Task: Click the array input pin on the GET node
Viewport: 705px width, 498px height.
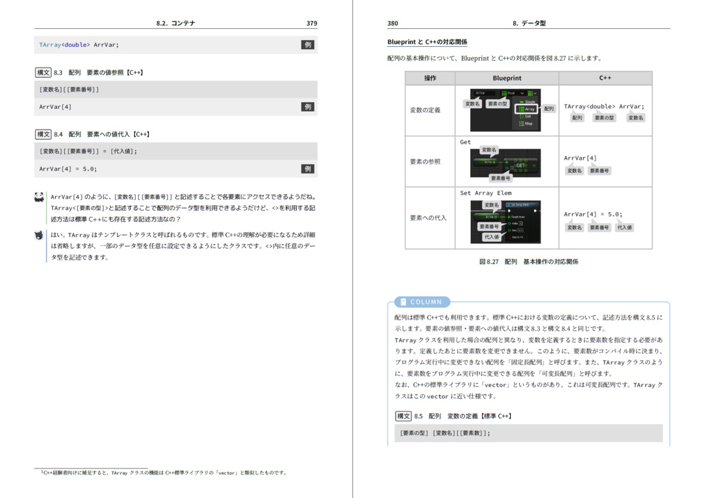Action: pyautogui.click(x=507, y=162)
